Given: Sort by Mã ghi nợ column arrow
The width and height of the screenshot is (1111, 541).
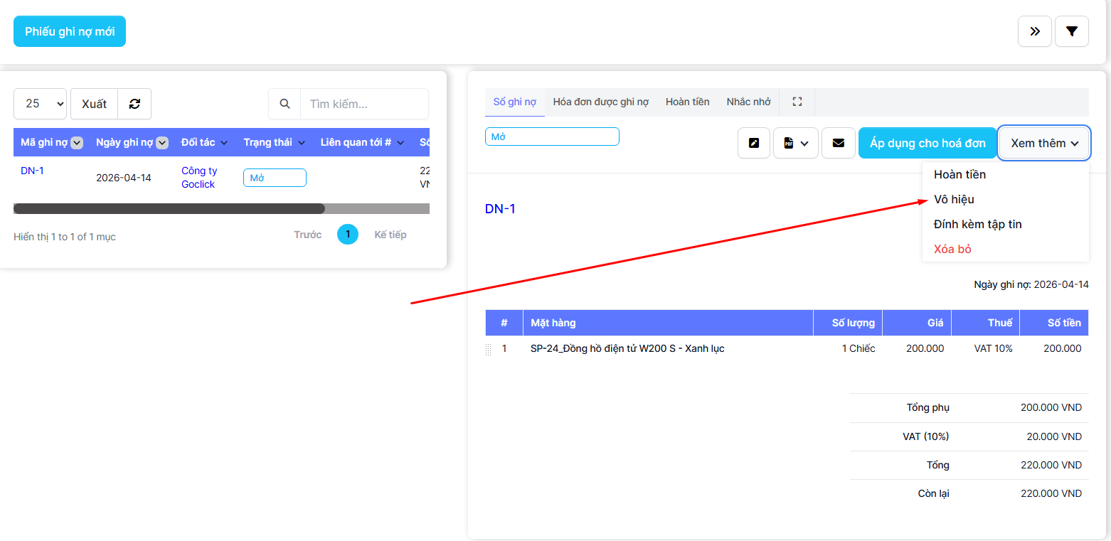Looking at the screenshot, I should point(77,143).
